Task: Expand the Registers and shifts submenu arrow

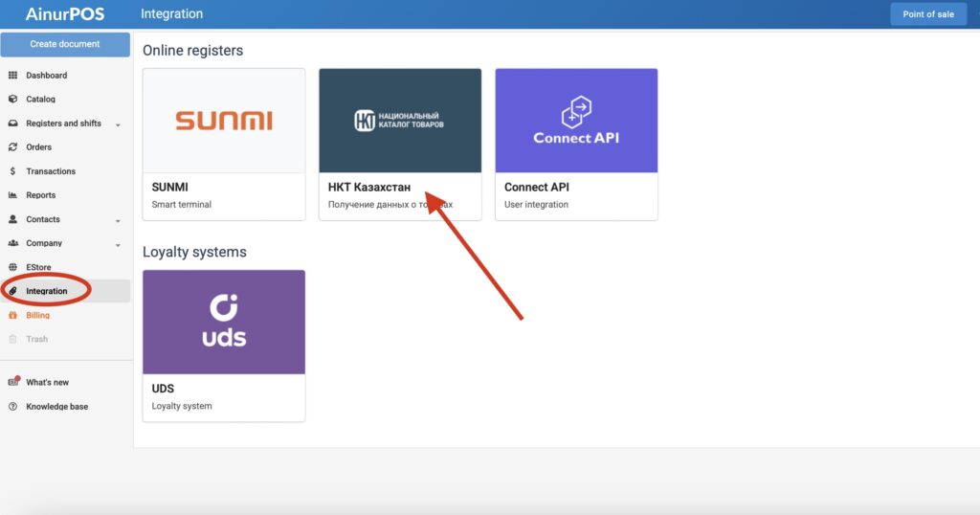Action: pos(118,124)
